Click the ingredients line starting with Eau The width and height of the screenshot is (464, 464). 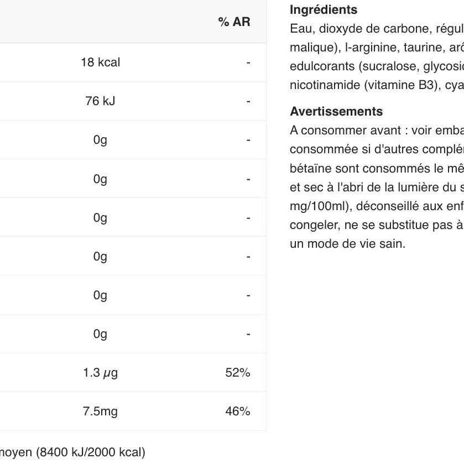(x=377, y=29)
